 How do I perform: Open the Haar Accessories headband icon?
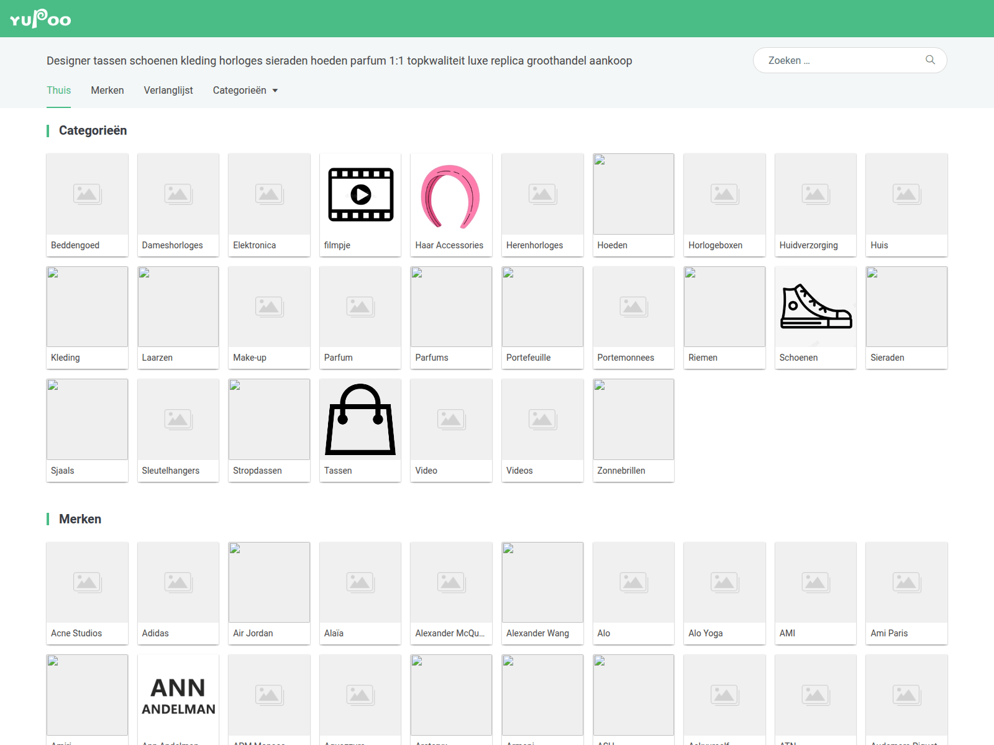tap(451, 196)
